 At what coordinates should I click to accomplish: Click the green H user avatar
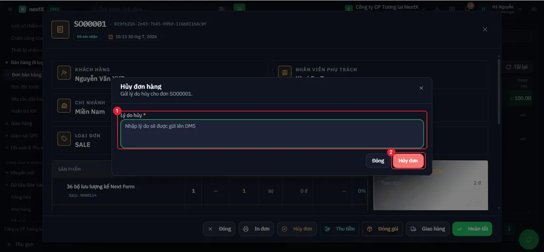pyautogui.click(x=483, y=9)
